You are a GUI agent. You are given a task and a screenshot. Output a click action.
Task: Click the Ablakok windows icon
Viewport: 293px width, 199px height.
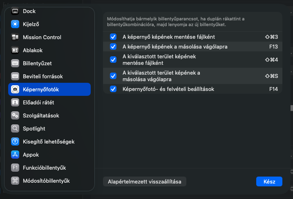coord(15,50)
